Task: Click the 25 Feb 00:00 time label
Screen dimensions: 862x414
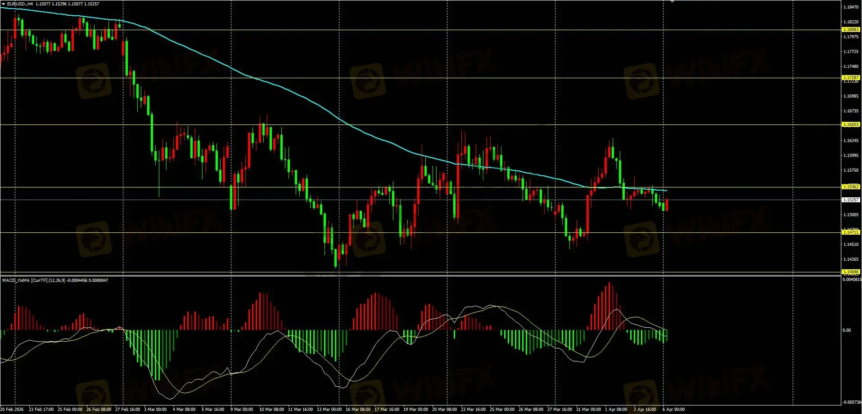Action: (70, 410)
